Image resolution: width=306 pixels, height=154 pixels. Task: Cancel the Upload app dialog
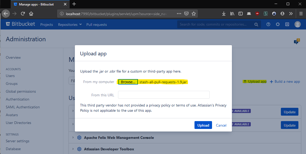[x=221, y=125]
